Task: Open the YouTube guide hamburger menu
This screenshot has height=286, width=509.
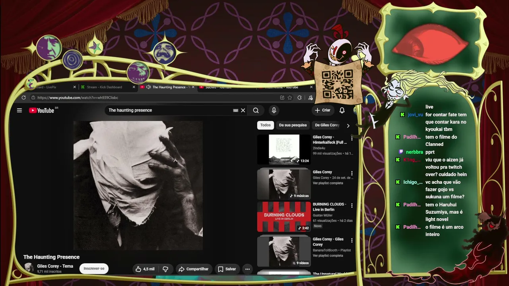Action: pos(19,110)
